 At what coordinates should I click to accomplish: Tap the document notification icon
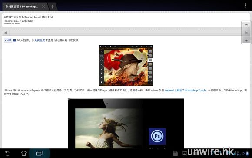pos(176,154)
